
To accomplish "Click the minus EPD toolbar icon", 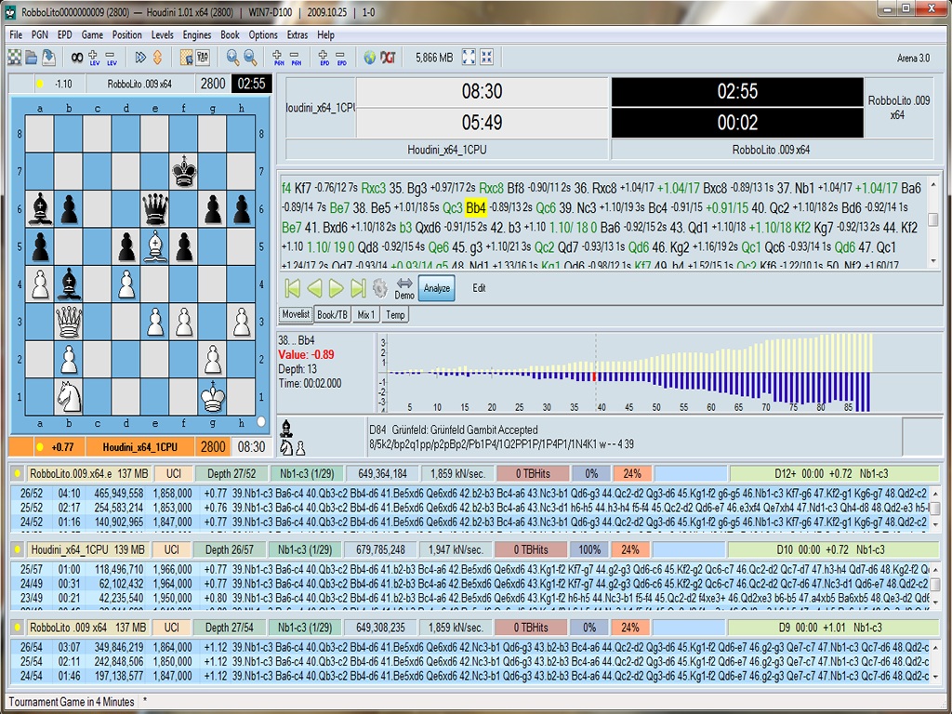I will coord(341,57).
